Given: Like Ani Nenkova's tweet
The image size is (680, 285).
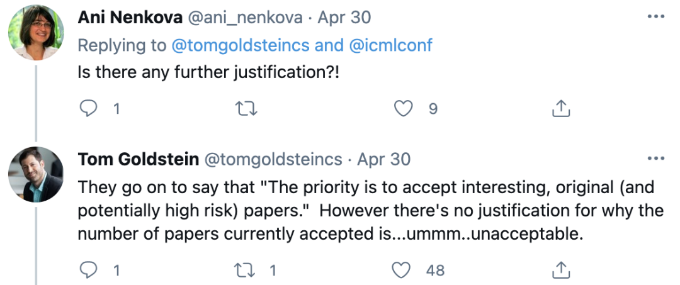Looking at the screenshot, I should (x=402, y=109).
